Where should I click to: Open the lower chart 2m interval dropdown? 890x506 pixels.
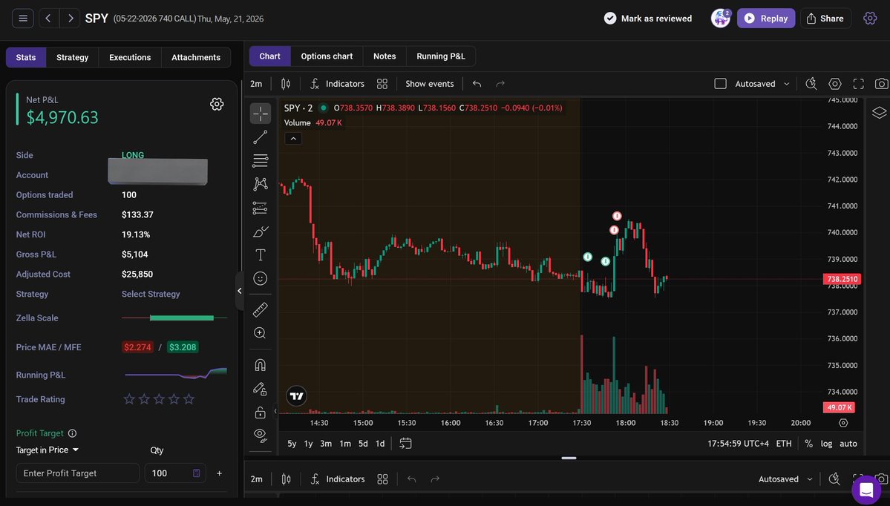pos(257,479)
